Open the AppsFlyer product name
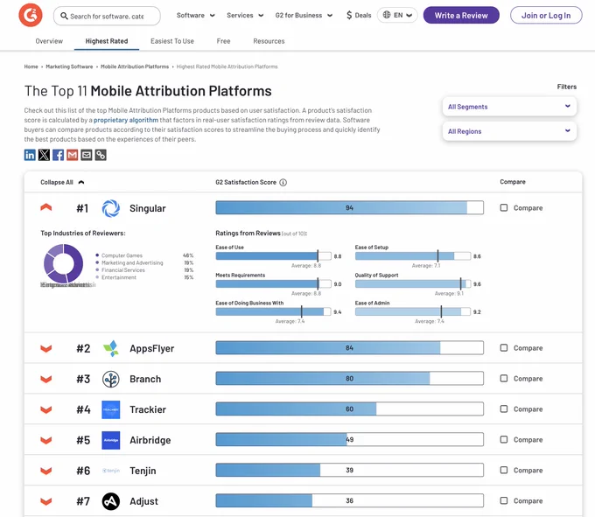 click(151, 348)
